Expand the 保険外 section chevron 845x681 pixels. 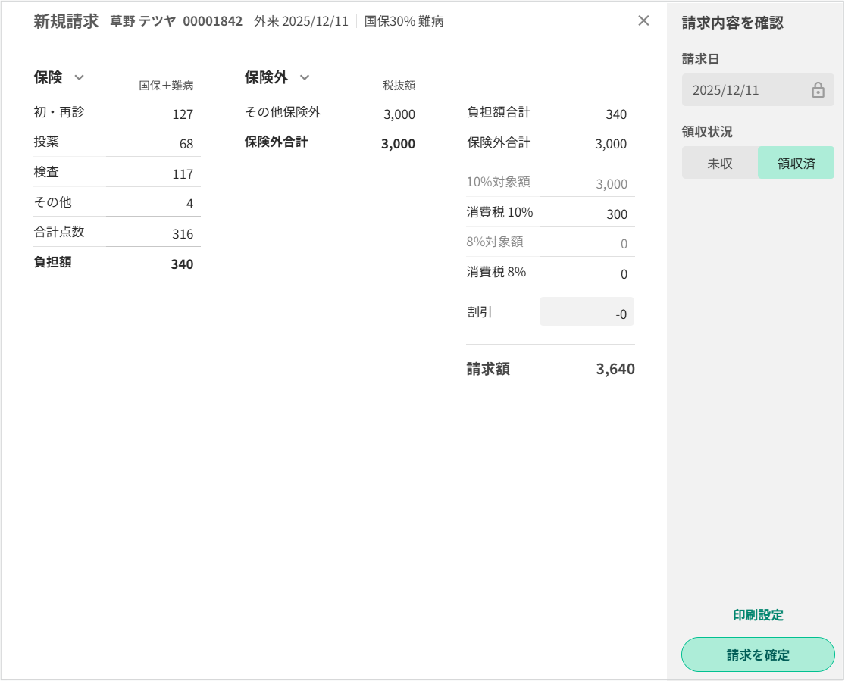click(x=305, y=77)
